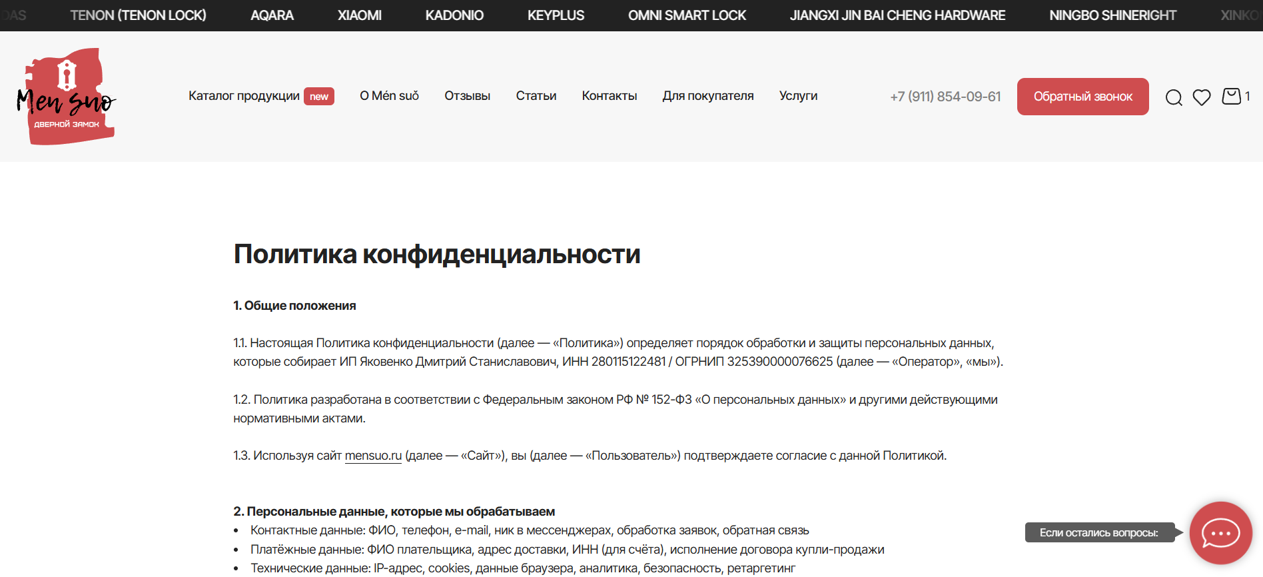This screenshot has height=577, width=1263.
Task: Choose the XIAOMI brand link
Action: coord(359,15)
